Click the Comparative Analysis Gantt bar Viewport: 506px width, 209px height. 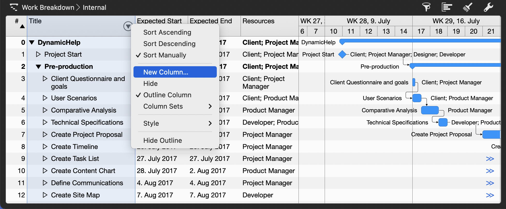coord(430,110)
